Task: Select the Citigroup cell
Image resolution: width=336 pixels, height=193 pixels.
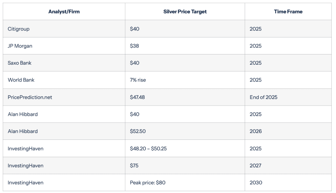Action: (x=19, y=29)
